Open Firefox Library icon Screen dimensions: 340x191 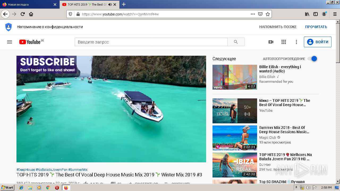(x=307, y=14)
